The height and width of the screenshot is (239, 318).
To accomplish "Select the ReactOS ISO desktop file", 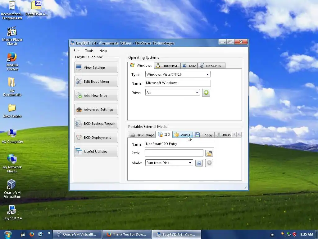I will 37,8.
